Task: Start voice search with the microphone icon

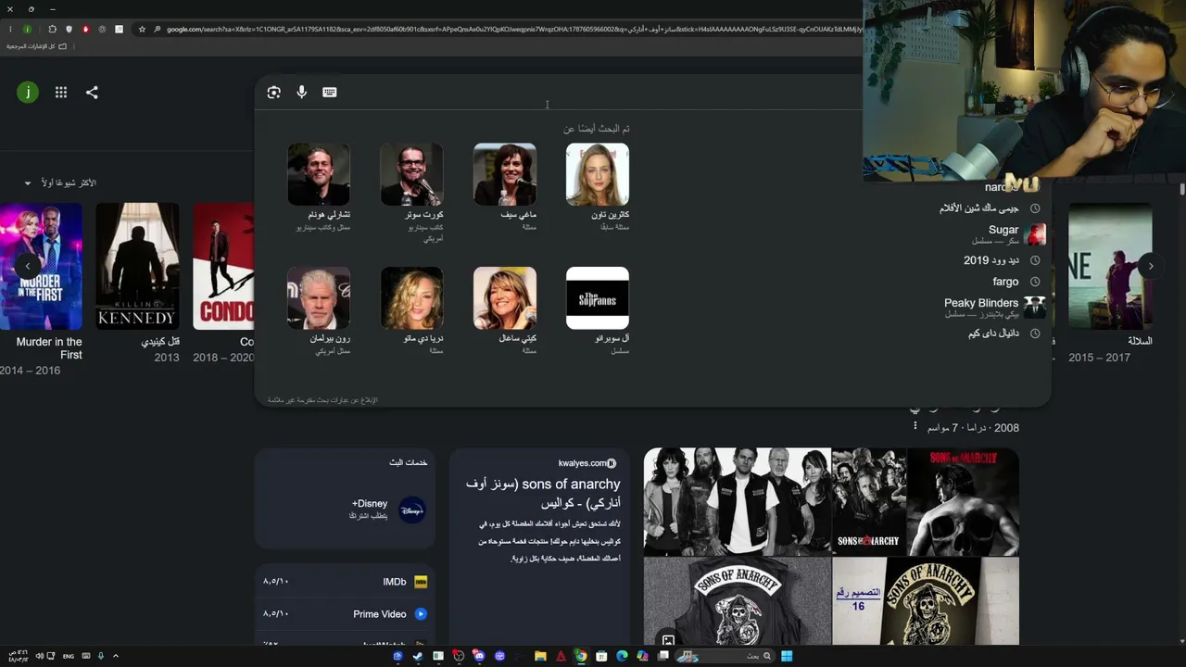Action: 301,93
